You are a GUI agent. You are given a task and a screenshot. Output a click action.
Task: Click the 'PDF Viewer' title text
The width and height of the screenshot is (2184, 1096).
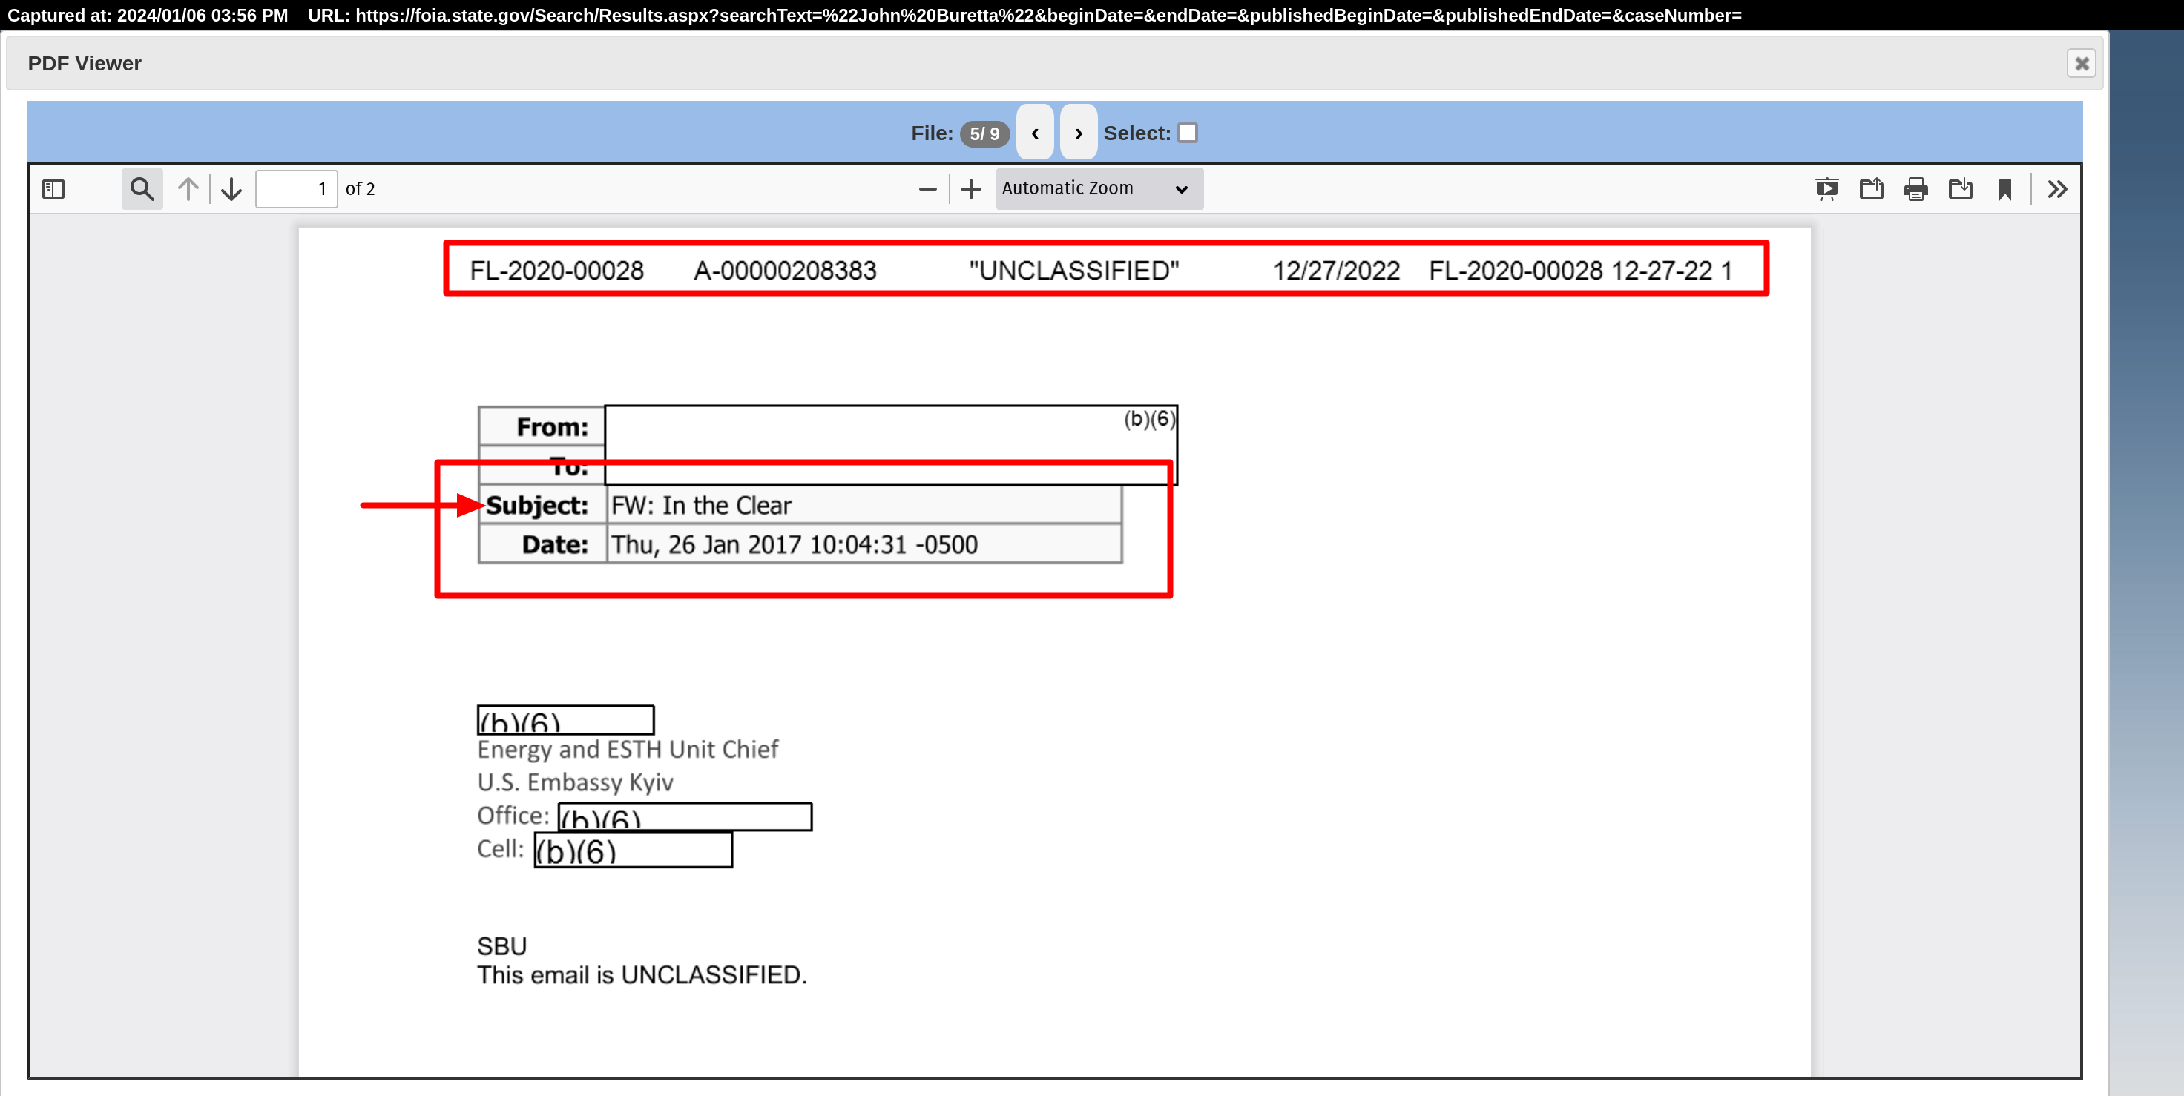(x=84, y=64)
